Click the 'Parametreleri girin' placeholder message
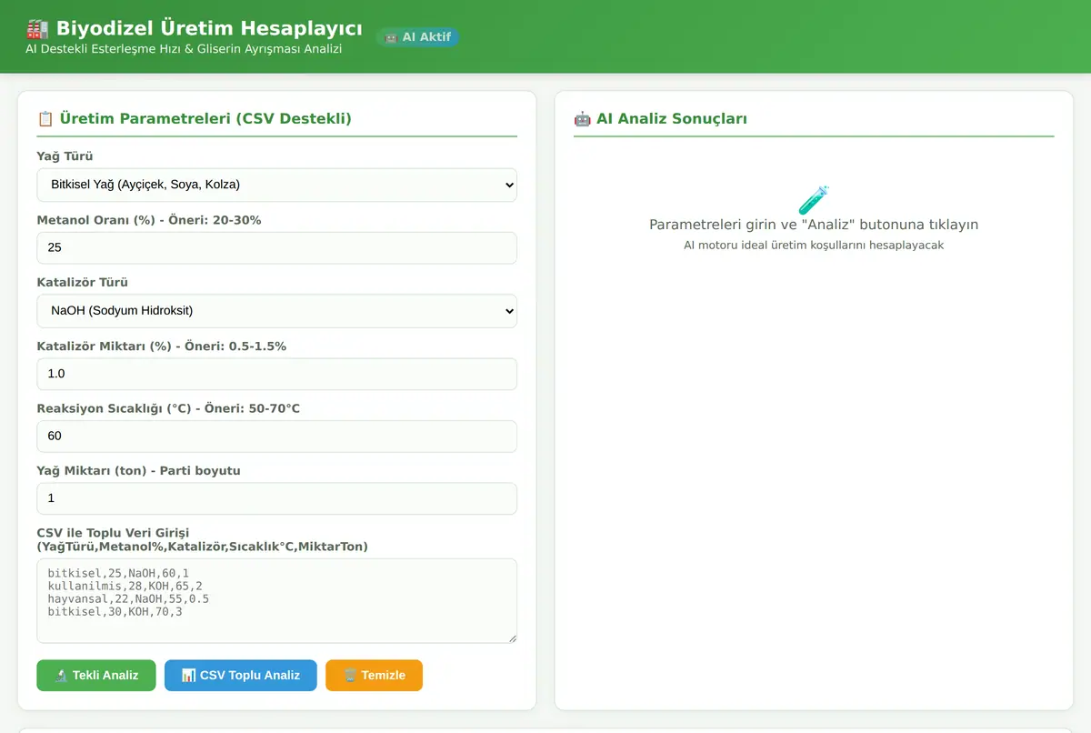Viewport: 1091px width, 733px height. point(814,225)
